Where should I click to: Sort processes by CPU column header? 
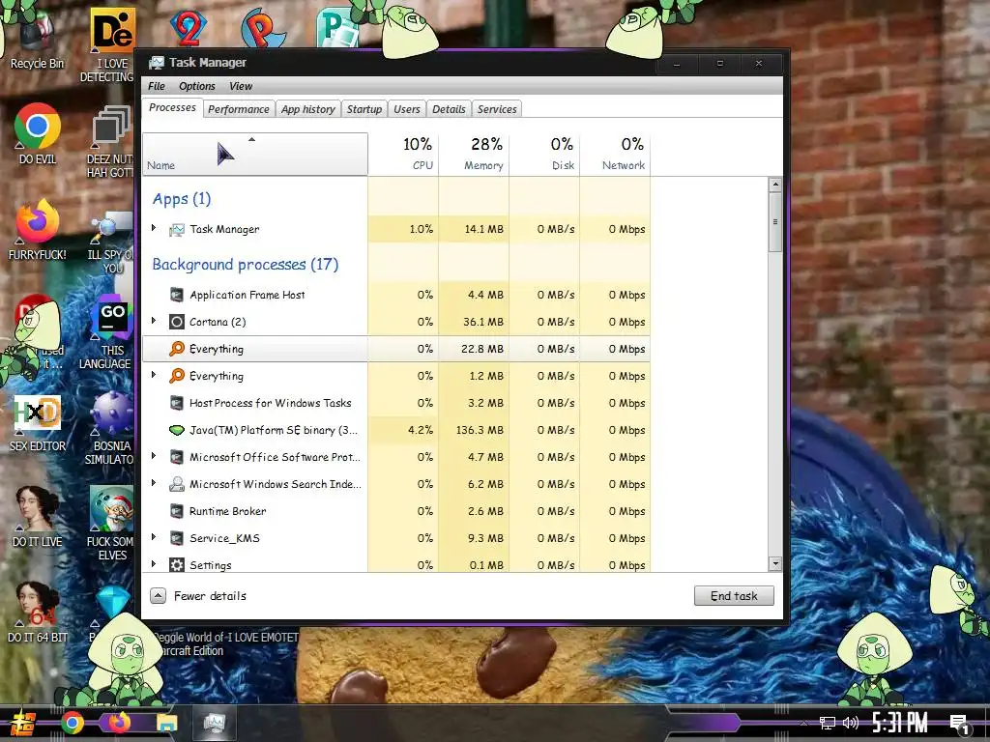click(403, 154)
